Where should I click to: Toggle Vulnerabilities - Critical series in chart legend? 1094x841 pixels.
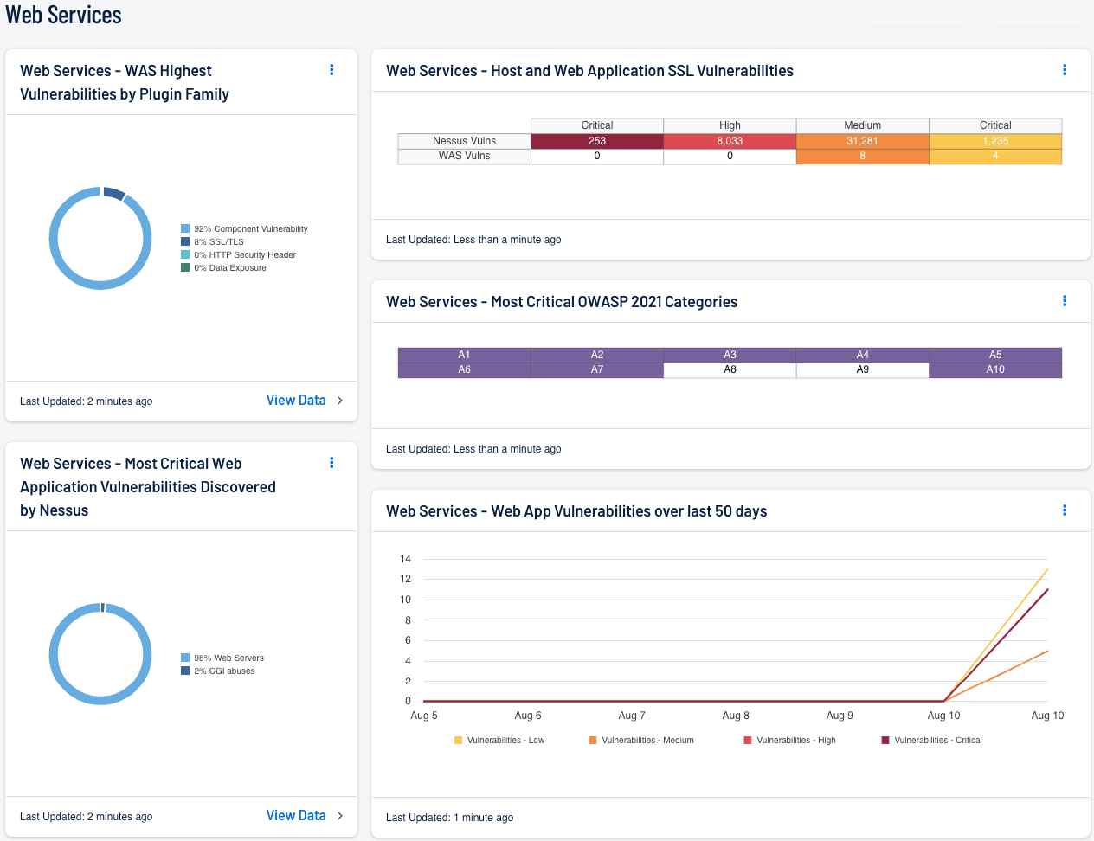pyautogui.click(x=932, y=741)
